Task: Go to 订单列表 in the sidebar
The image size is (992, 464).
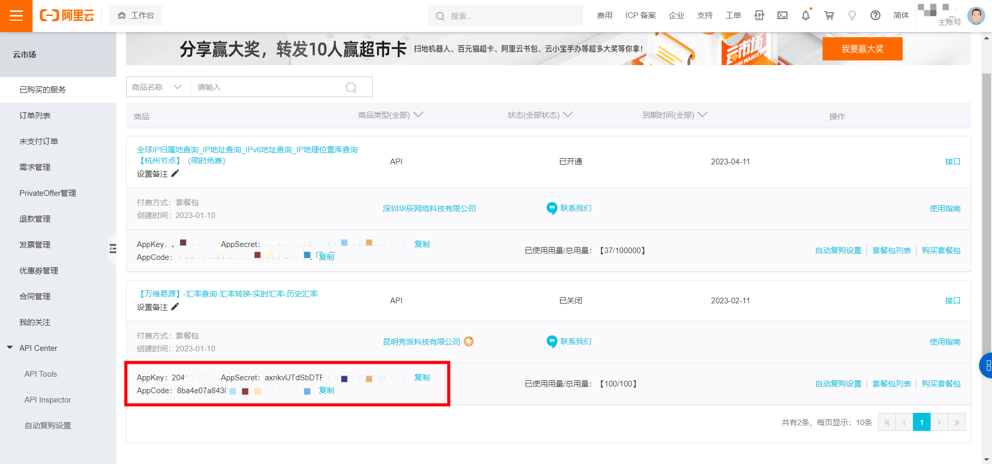Action: 58,116
